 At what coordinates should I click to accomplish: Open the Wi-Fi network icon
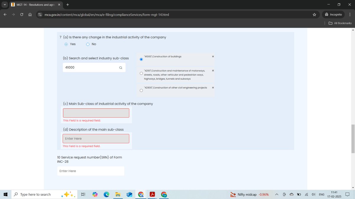306,195
